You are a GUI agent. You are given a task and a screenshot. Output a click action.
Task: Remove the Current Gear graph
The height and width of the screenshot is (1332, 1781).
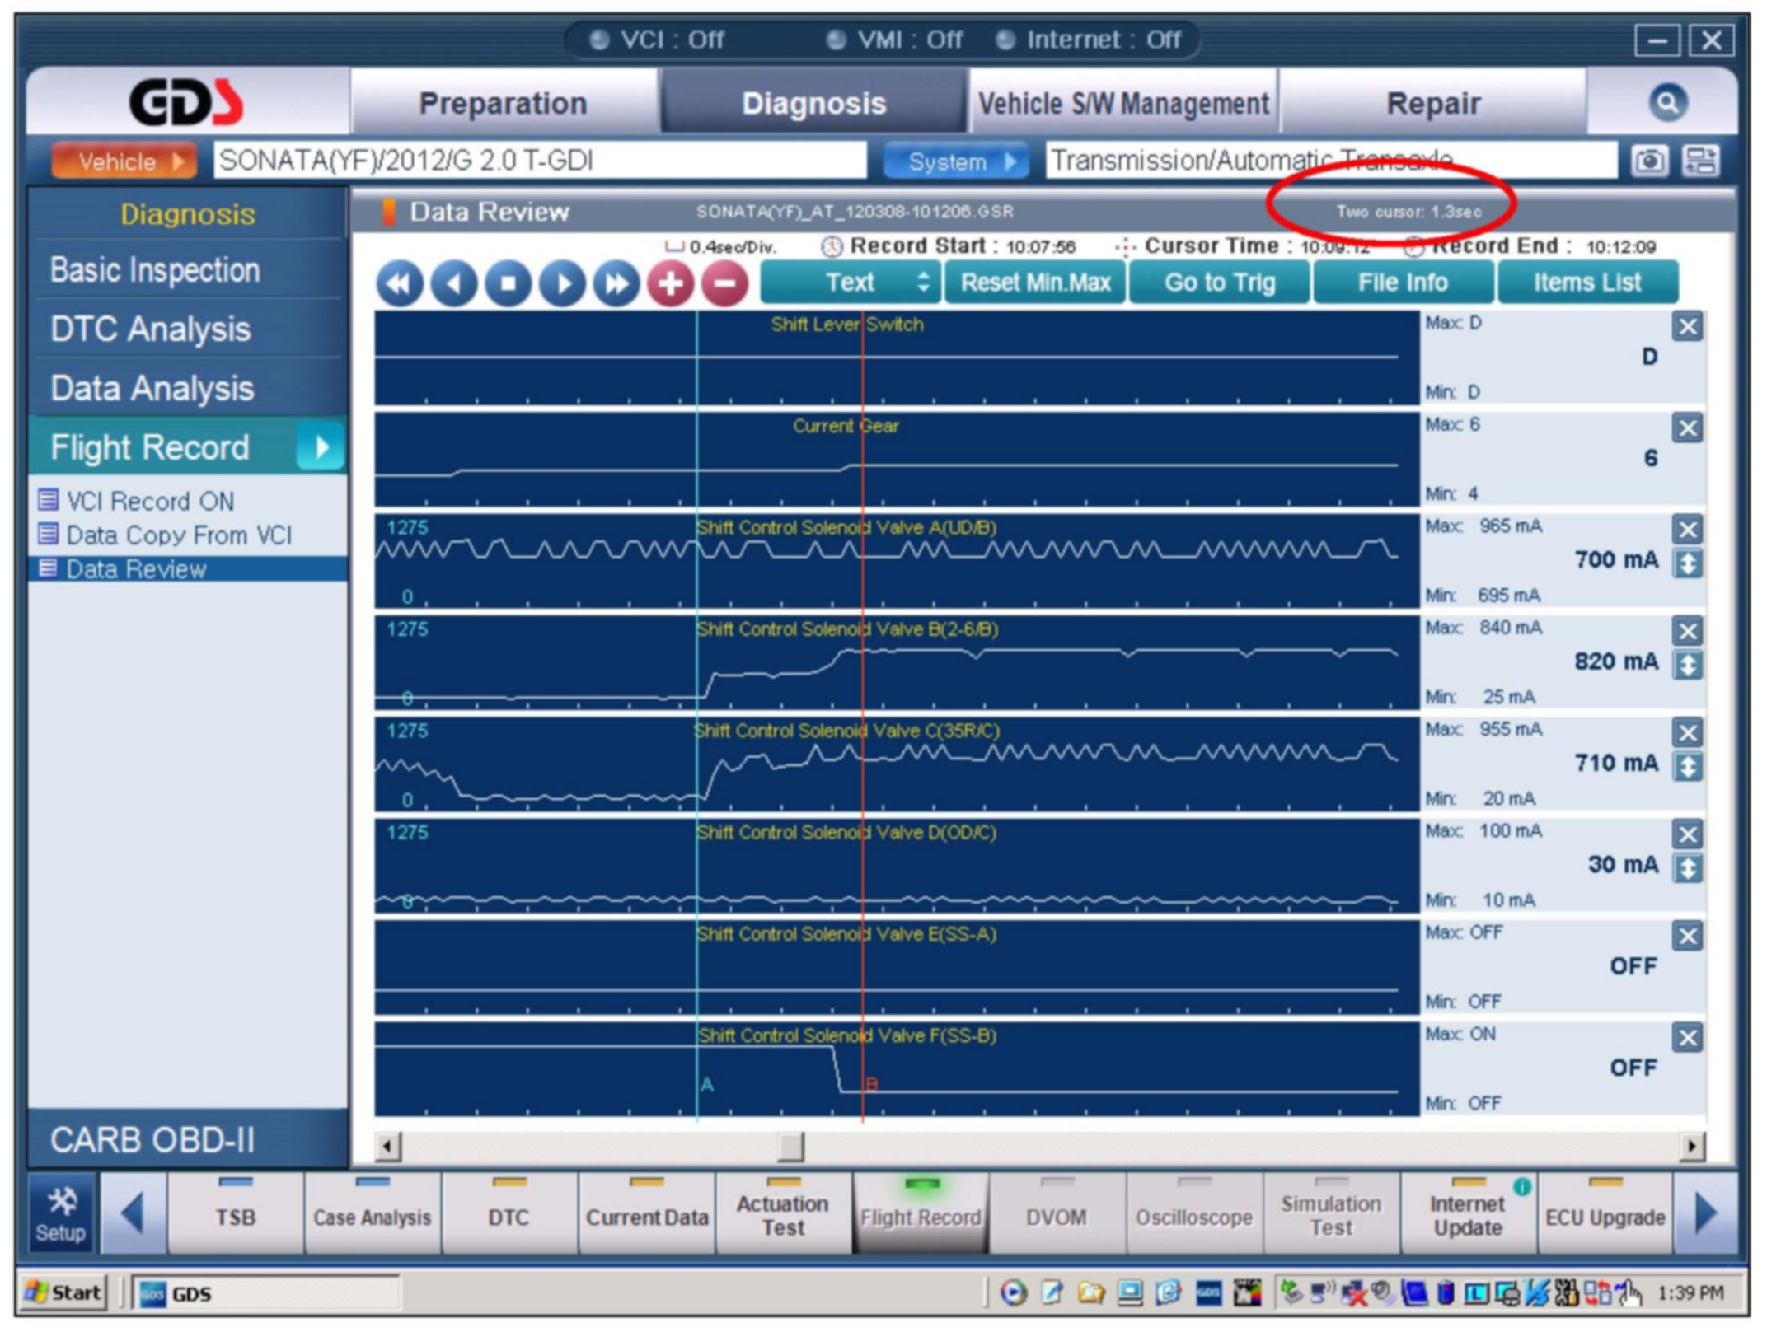point(1687,428)
